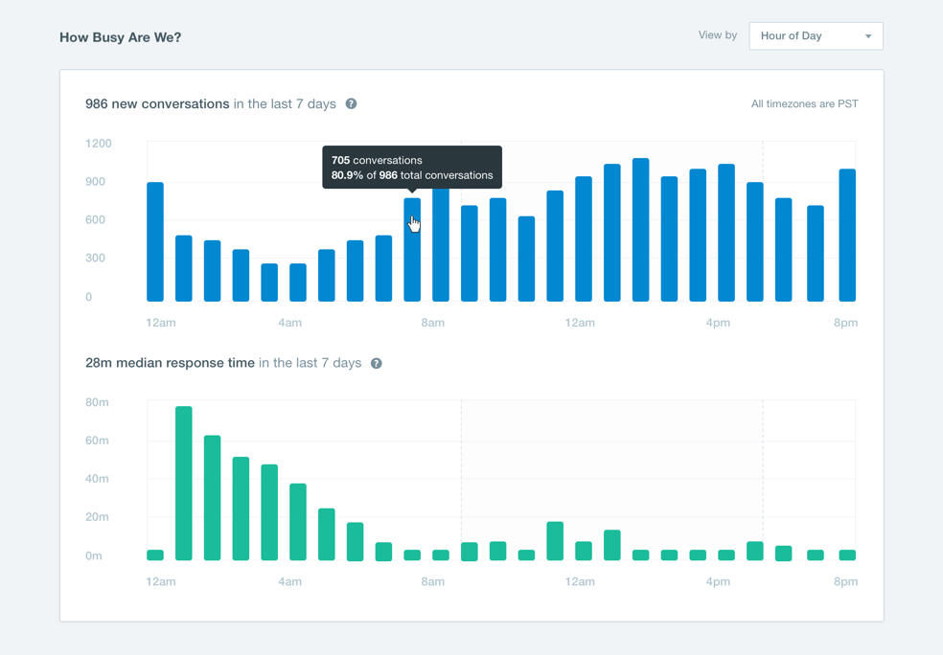This screenshot has width=943, height=655.
Task: Click help icon beside median response time
Action: pos(376,363)
